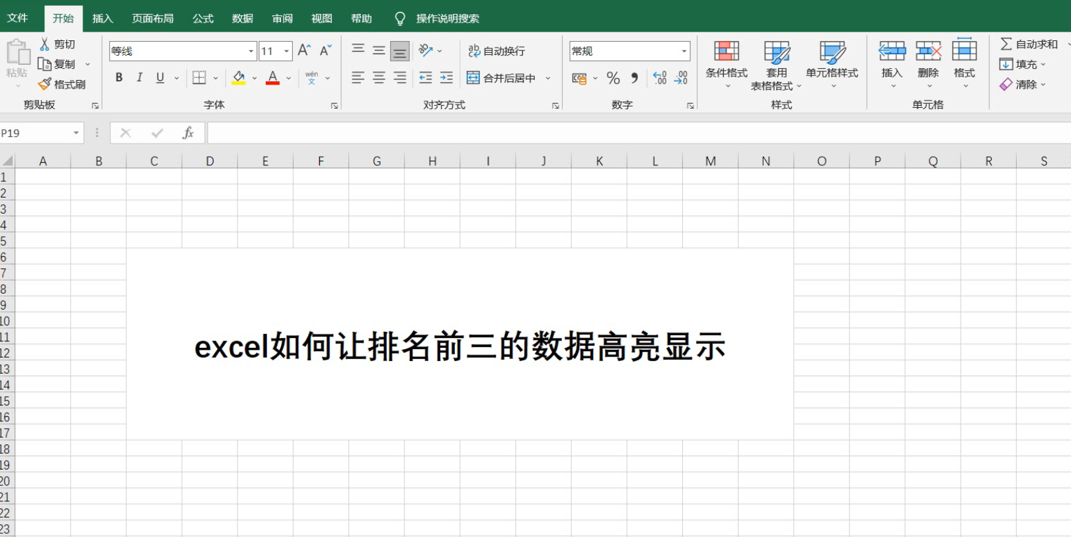This screenshot has height=537, width=1071.
Task: Click the cell borders icon
Action: click(199, 77)
